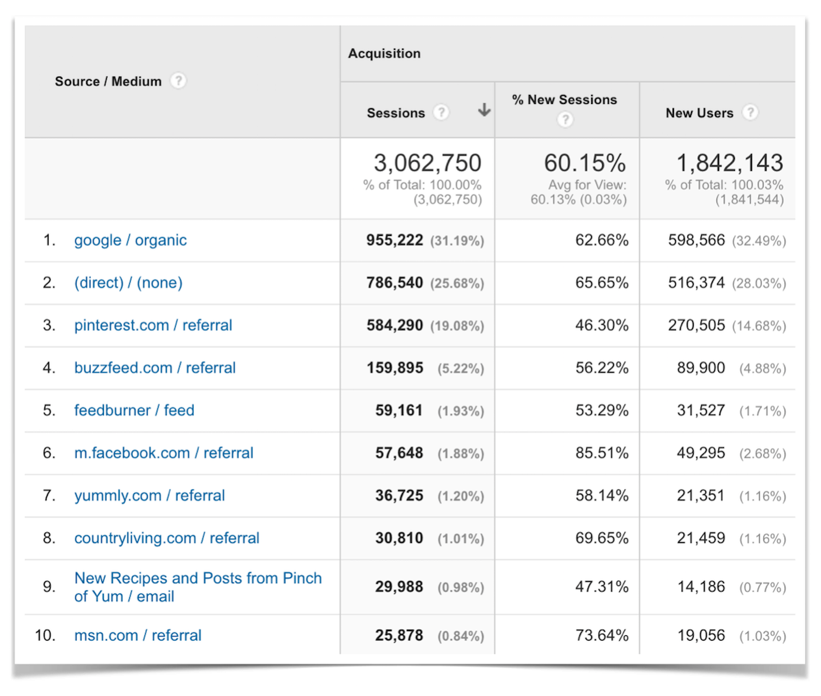821x696 pixels.
Task: Click the descending sort arrow on Sessions
Action: click(x=484, y=110)
